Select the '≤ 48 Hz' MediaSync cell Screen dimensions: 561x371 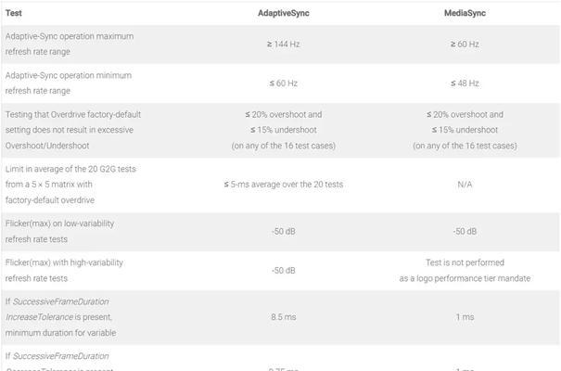pyautogui.click(x=465, y=83)
